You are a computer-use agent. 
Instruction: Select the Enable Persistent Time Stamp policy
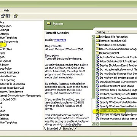coord(115,86)
